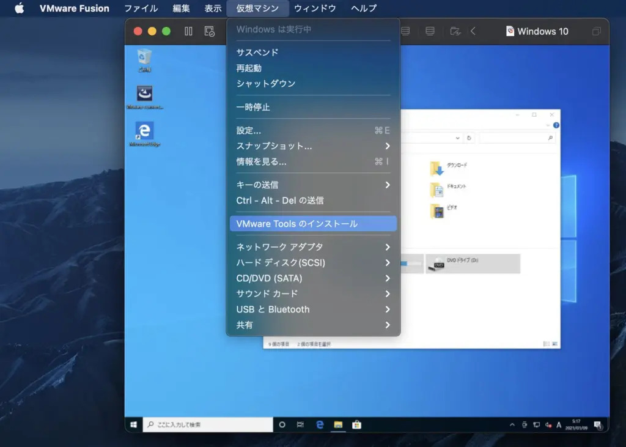Click VMware Tools のインストール
Viewport: 626px width, 447px height.
(x=313, y=224)
